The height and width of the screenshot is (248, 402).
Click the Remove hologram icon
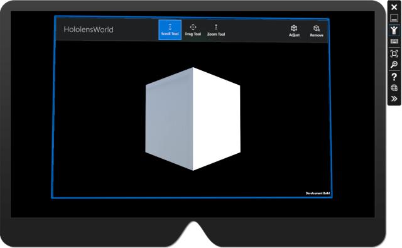click(x=317, y=28)
